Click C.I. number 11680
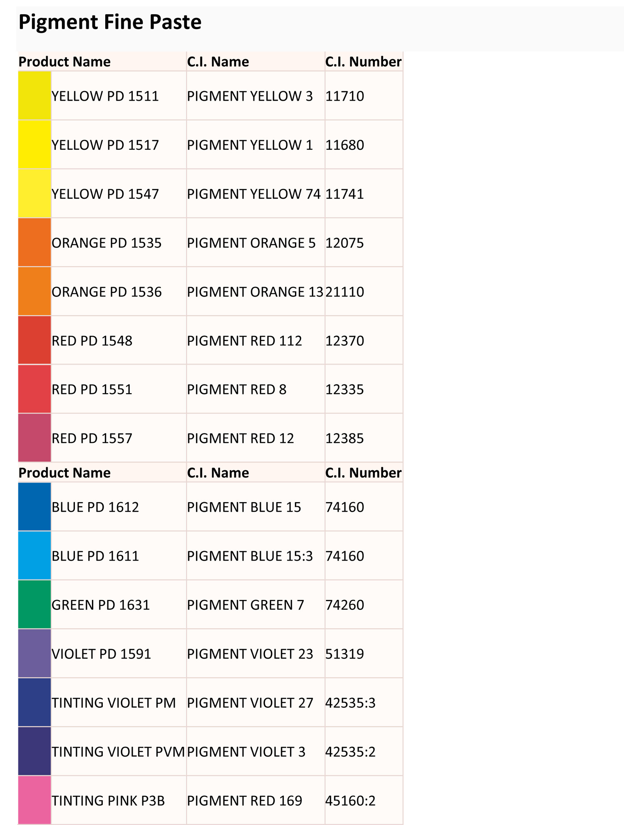The height and width of the screenshot is (825, 624). tap(345, 145)
